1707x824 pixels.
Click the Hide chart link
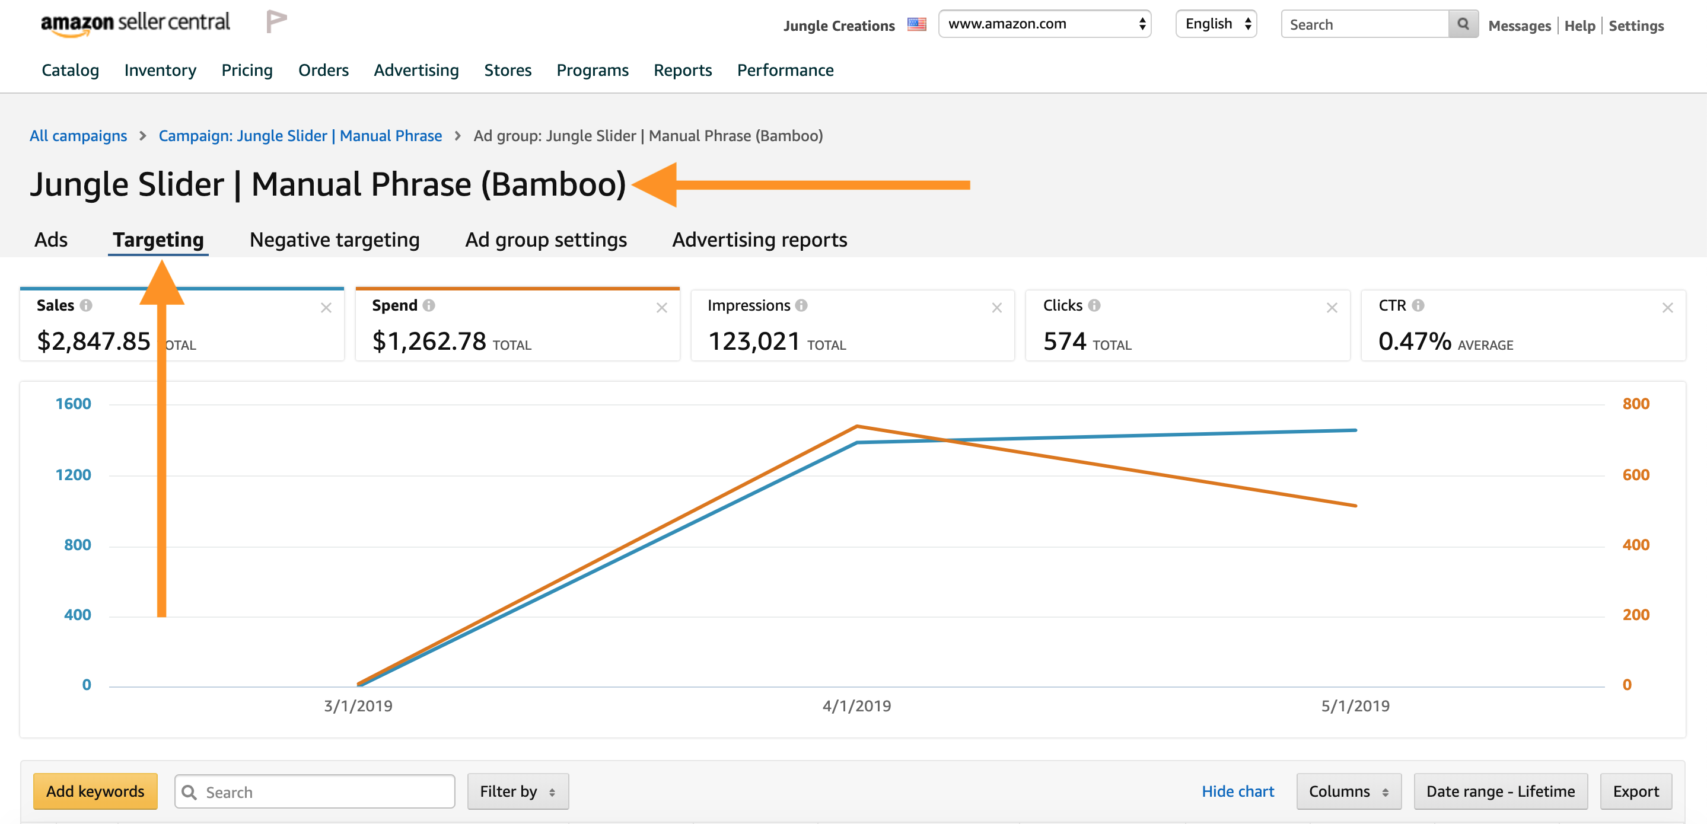(x=1237, y=791)
